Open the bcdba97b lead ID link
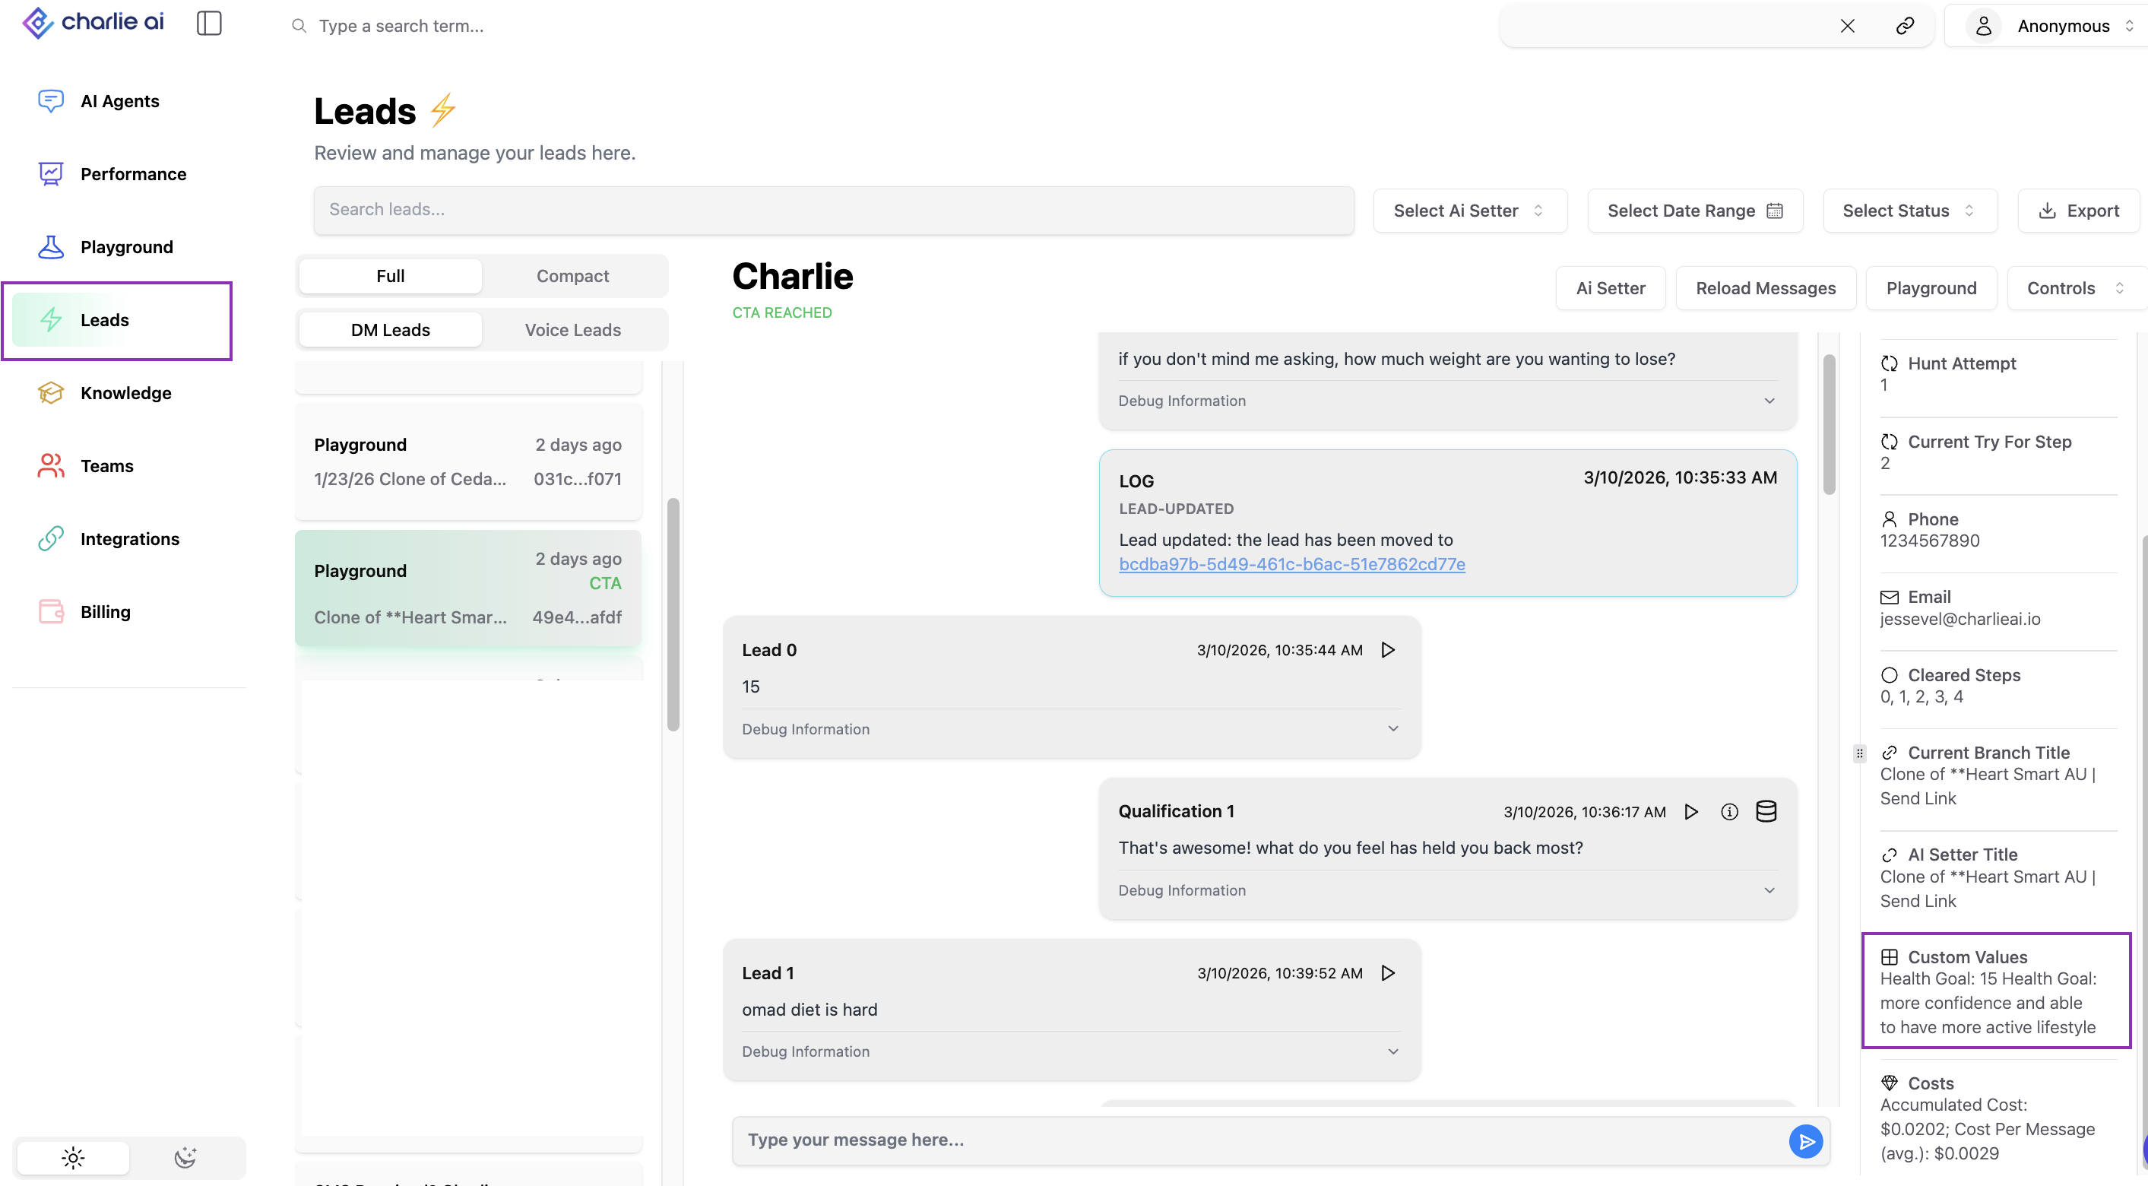This screenshot has width=2148, height=1186. pos(1291,565)
